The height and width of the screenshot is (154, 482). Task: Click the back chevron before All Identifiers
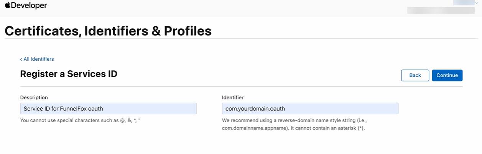[21, 59]
